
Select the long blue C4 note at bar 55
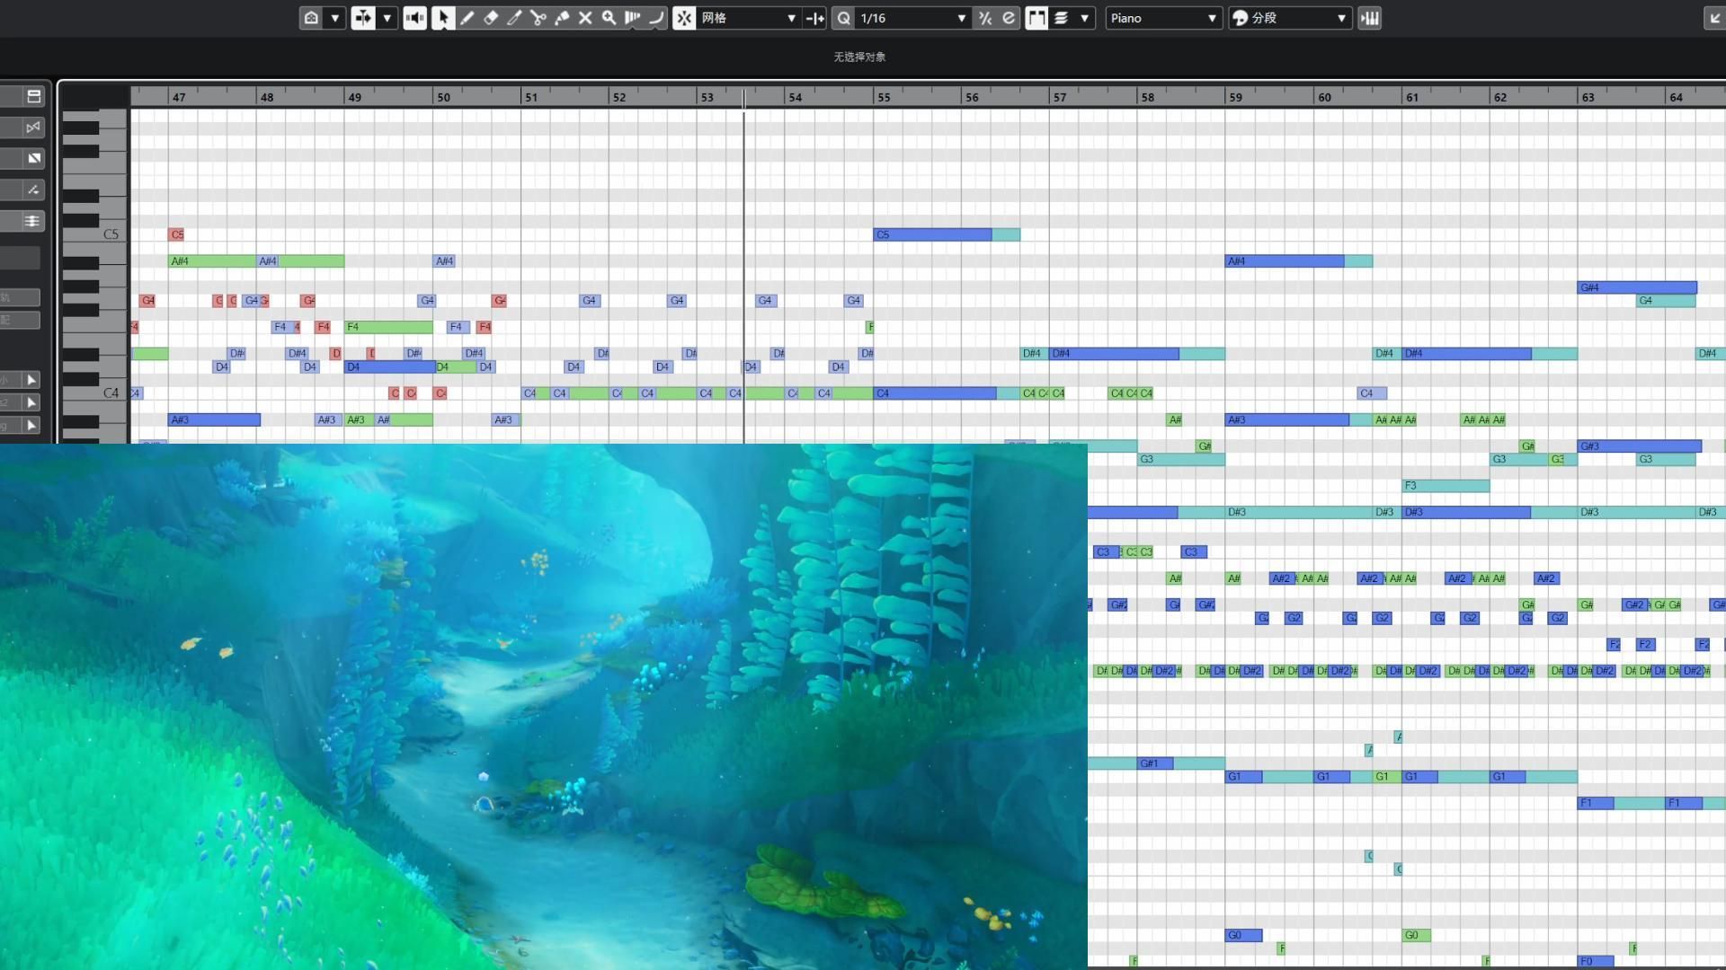[935, 393]
